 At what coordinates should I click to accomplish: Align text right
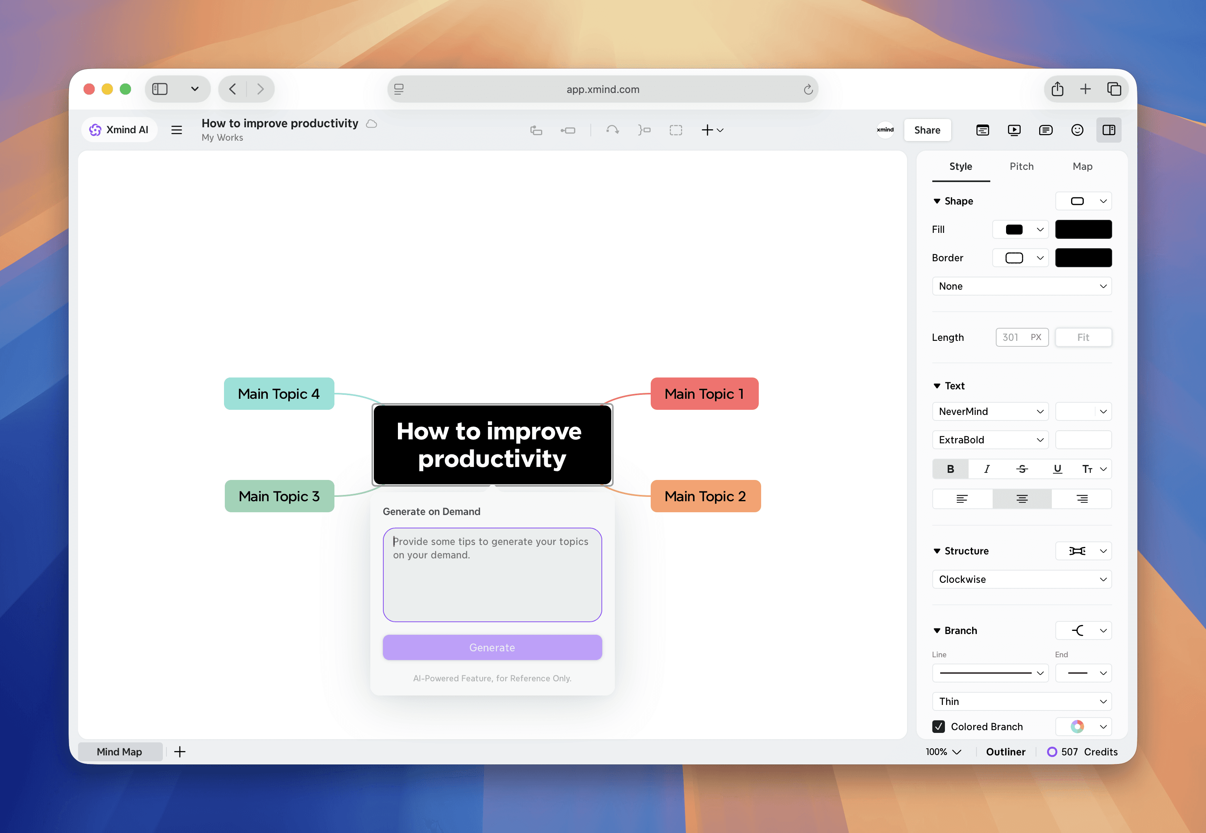[1082, 499]
